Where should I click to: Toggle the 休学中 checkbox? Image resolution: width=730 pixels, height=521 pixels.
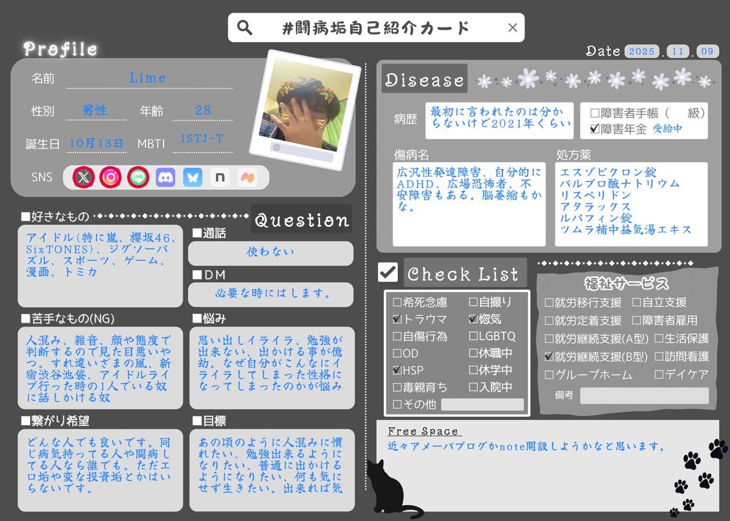[x=473, y=370]
